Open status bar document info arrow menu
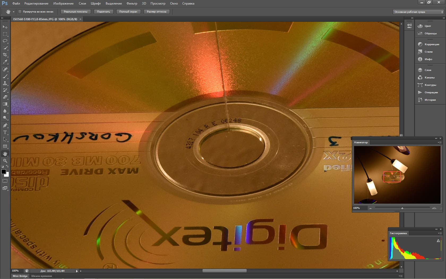446x279 pixels. click(x=77, y=271)
